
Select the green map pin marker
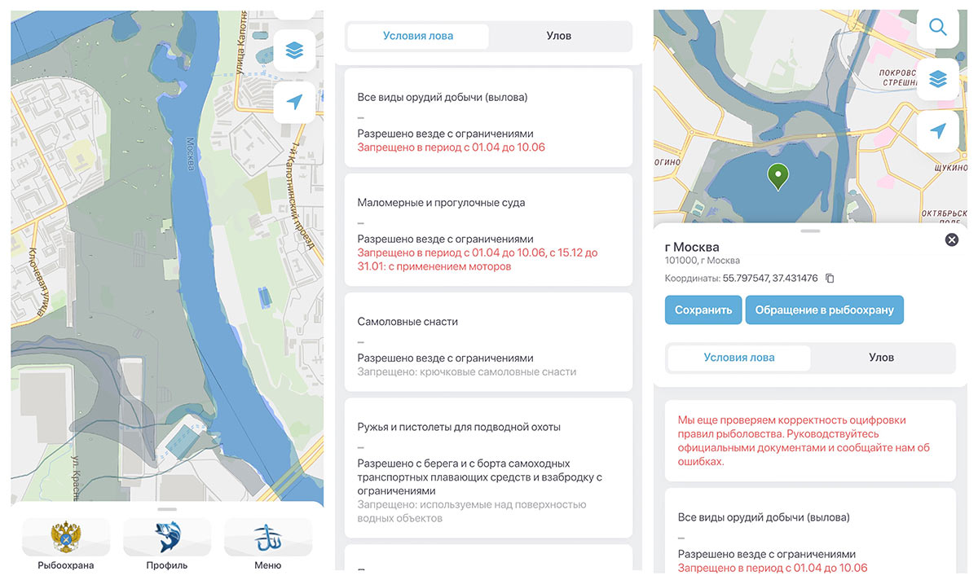[778, 175]
